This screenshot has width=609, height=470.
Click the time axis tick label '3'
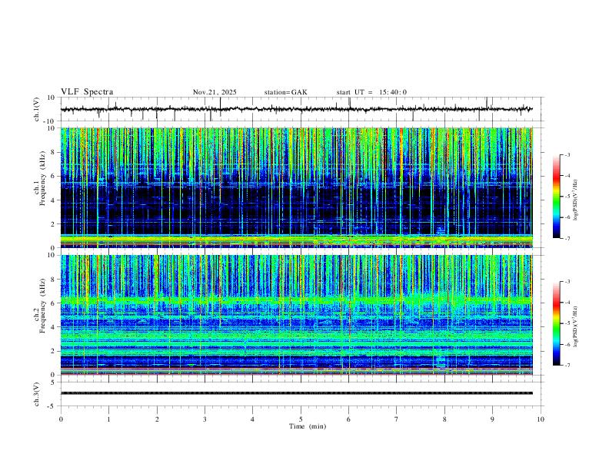pyautogui.click(x=205, y=419)
